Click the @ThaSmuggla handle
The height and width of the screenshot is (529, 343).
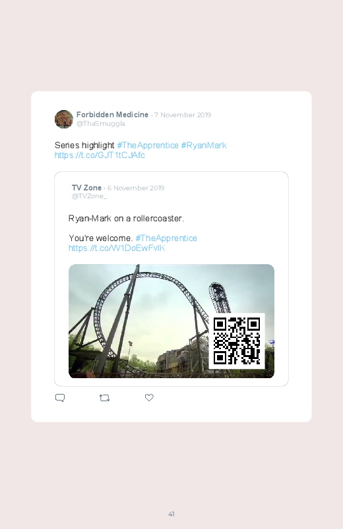(101, 123)
